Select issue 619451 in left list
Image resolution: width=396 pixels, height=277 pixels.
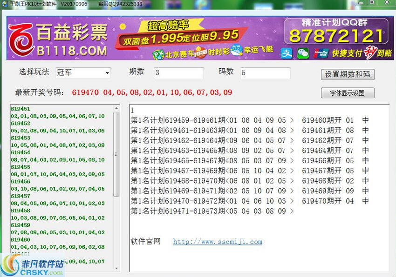click(x=20, y=109)
